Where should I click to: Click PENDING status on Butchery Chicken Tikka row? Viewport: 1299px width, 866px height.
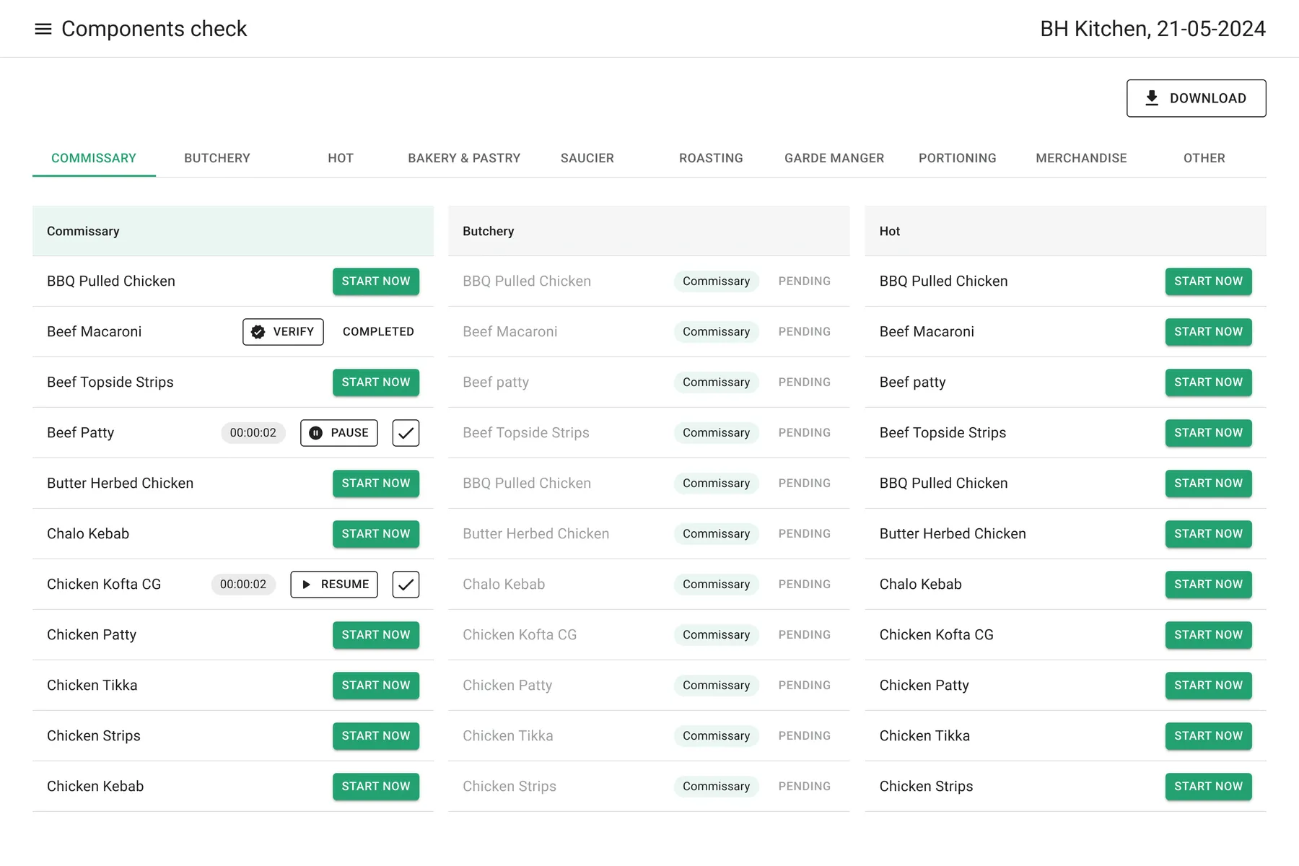click(x=804, y=736)
